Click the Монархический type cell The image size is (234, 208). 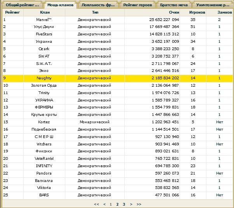[x=94, y=122]
